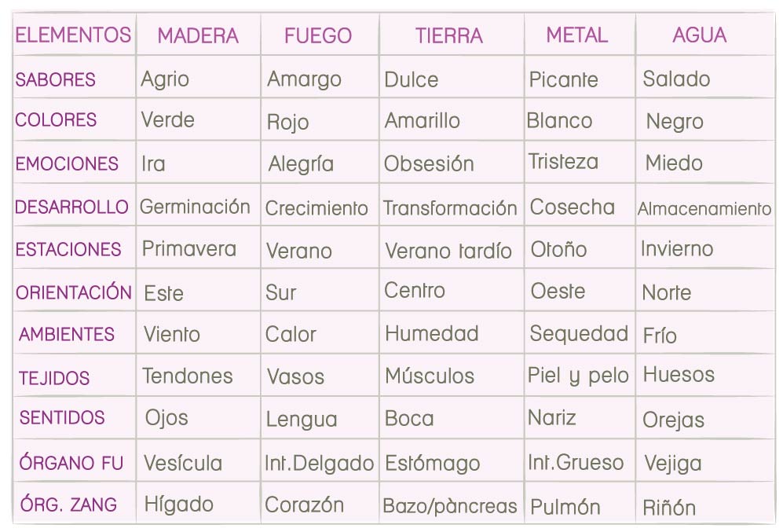783x532 pixels.
Task: Select the Obsesión cell
Action: point(429,164)
